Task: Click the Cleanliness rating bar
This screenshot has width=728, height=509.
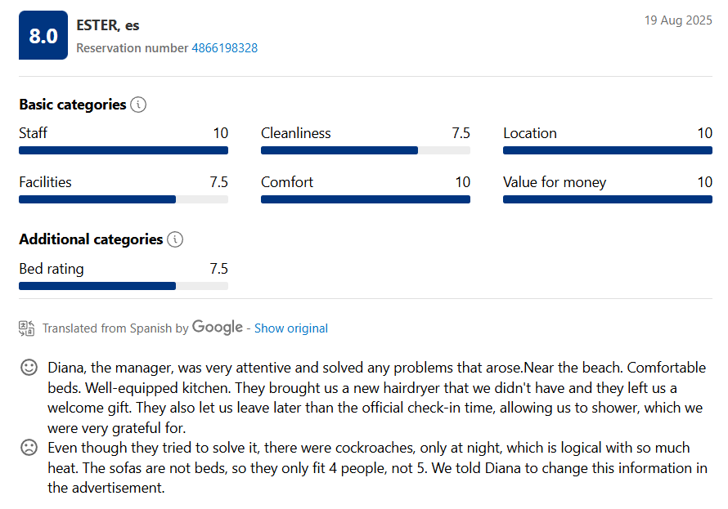Action: [x=365, y=150]
